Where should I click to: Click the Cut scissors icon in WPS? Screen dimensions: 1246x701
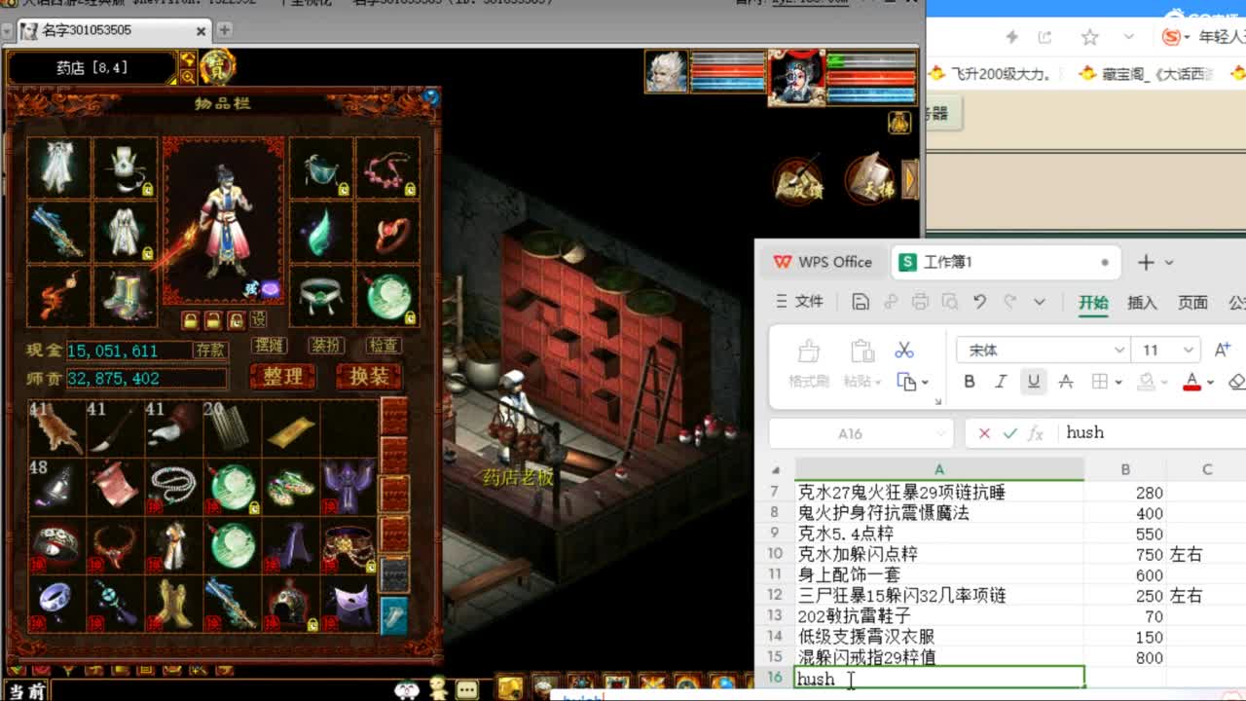click(904, 350)
